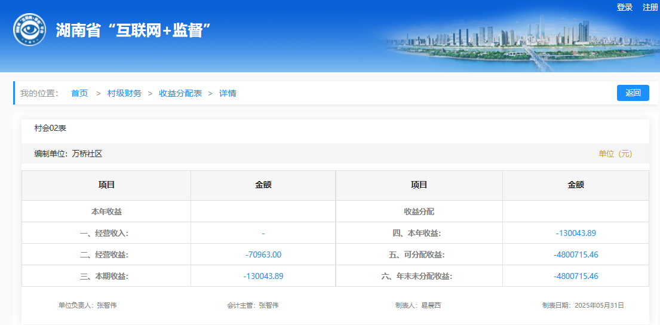Open the 登录 login link
Image resolution: width=660 pixels, height=325 pixels.
click(x=625, y=7)
